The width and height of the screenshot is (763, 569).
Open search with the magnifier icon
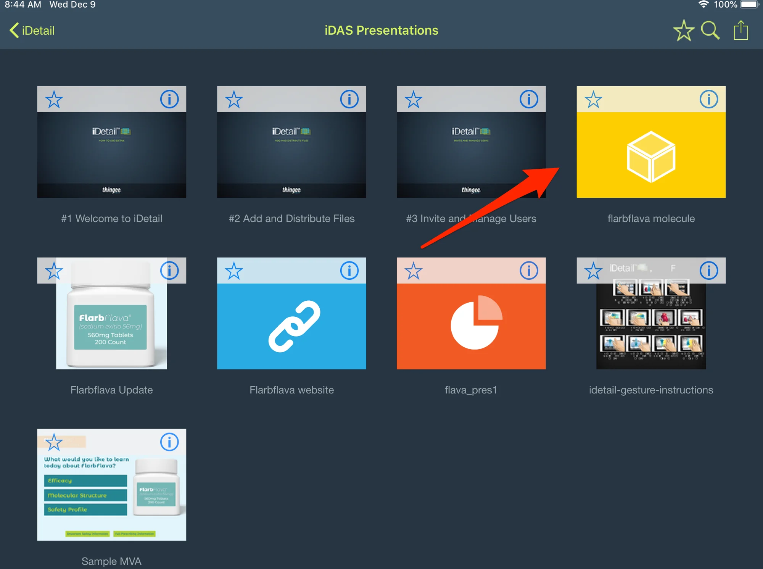710,31
